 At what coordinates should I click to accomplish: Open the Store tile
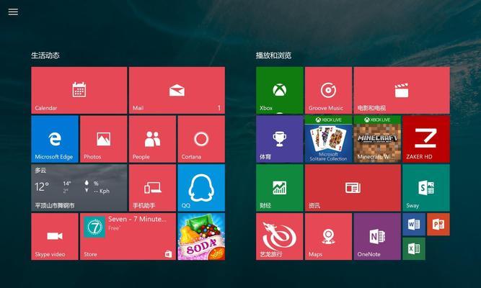128,237
